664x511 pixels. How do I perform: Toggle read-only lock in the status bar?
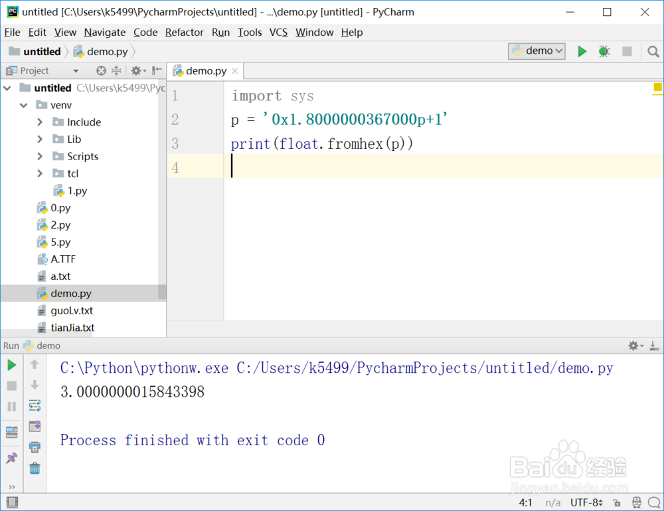tap(617, 503)
